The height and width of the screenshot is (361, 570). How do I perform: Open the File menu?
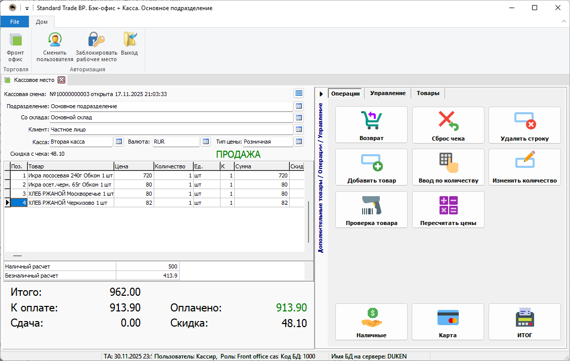[15, 21]
